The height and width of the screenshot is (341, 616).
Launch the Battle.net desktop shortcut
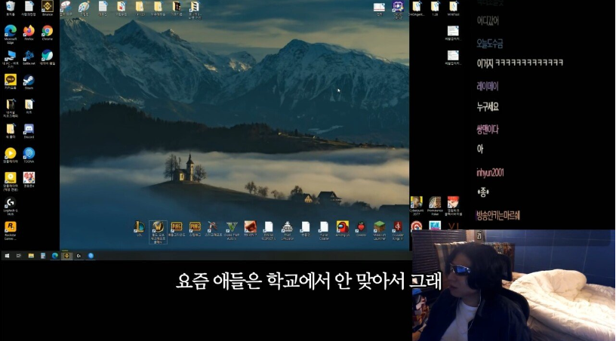tap(29, 57)
